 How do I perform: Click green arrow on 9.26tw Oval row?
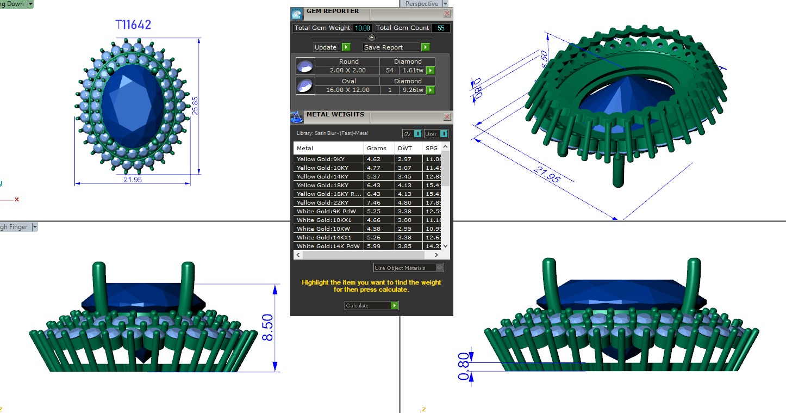[x=431, y=90]
